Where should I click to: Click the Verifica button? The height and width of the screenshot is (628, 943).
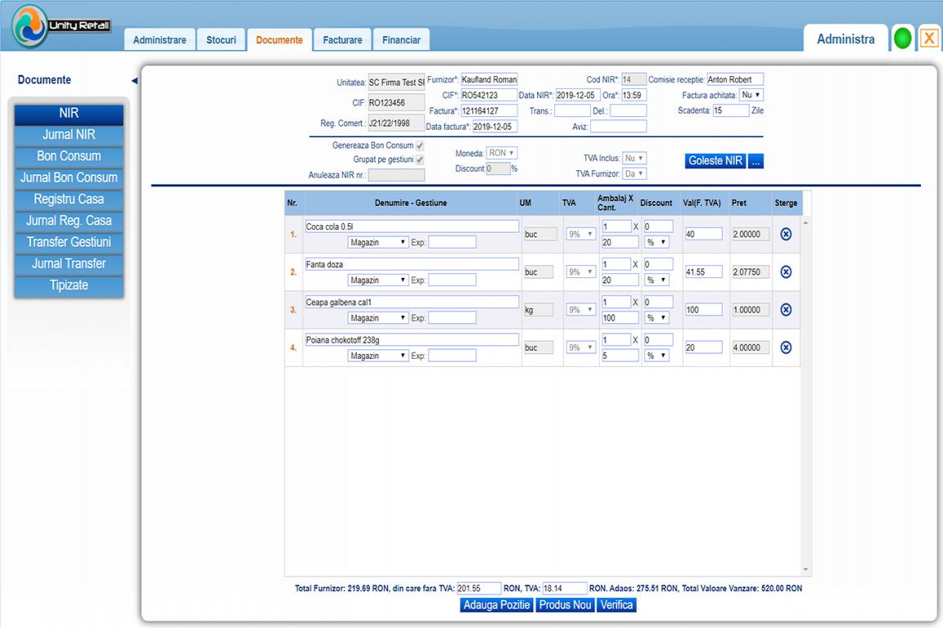pos(616,605)
